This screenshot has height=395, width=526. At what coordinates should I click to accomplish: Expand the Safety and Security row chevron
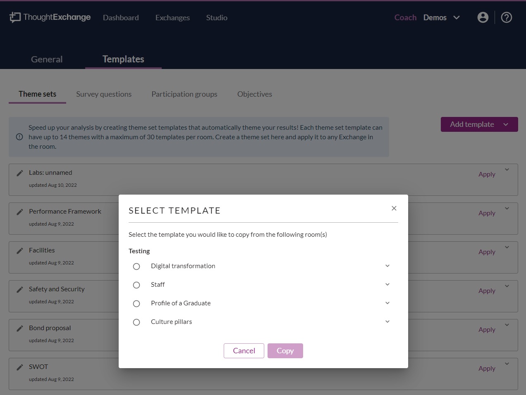click(x=507, y=286)
